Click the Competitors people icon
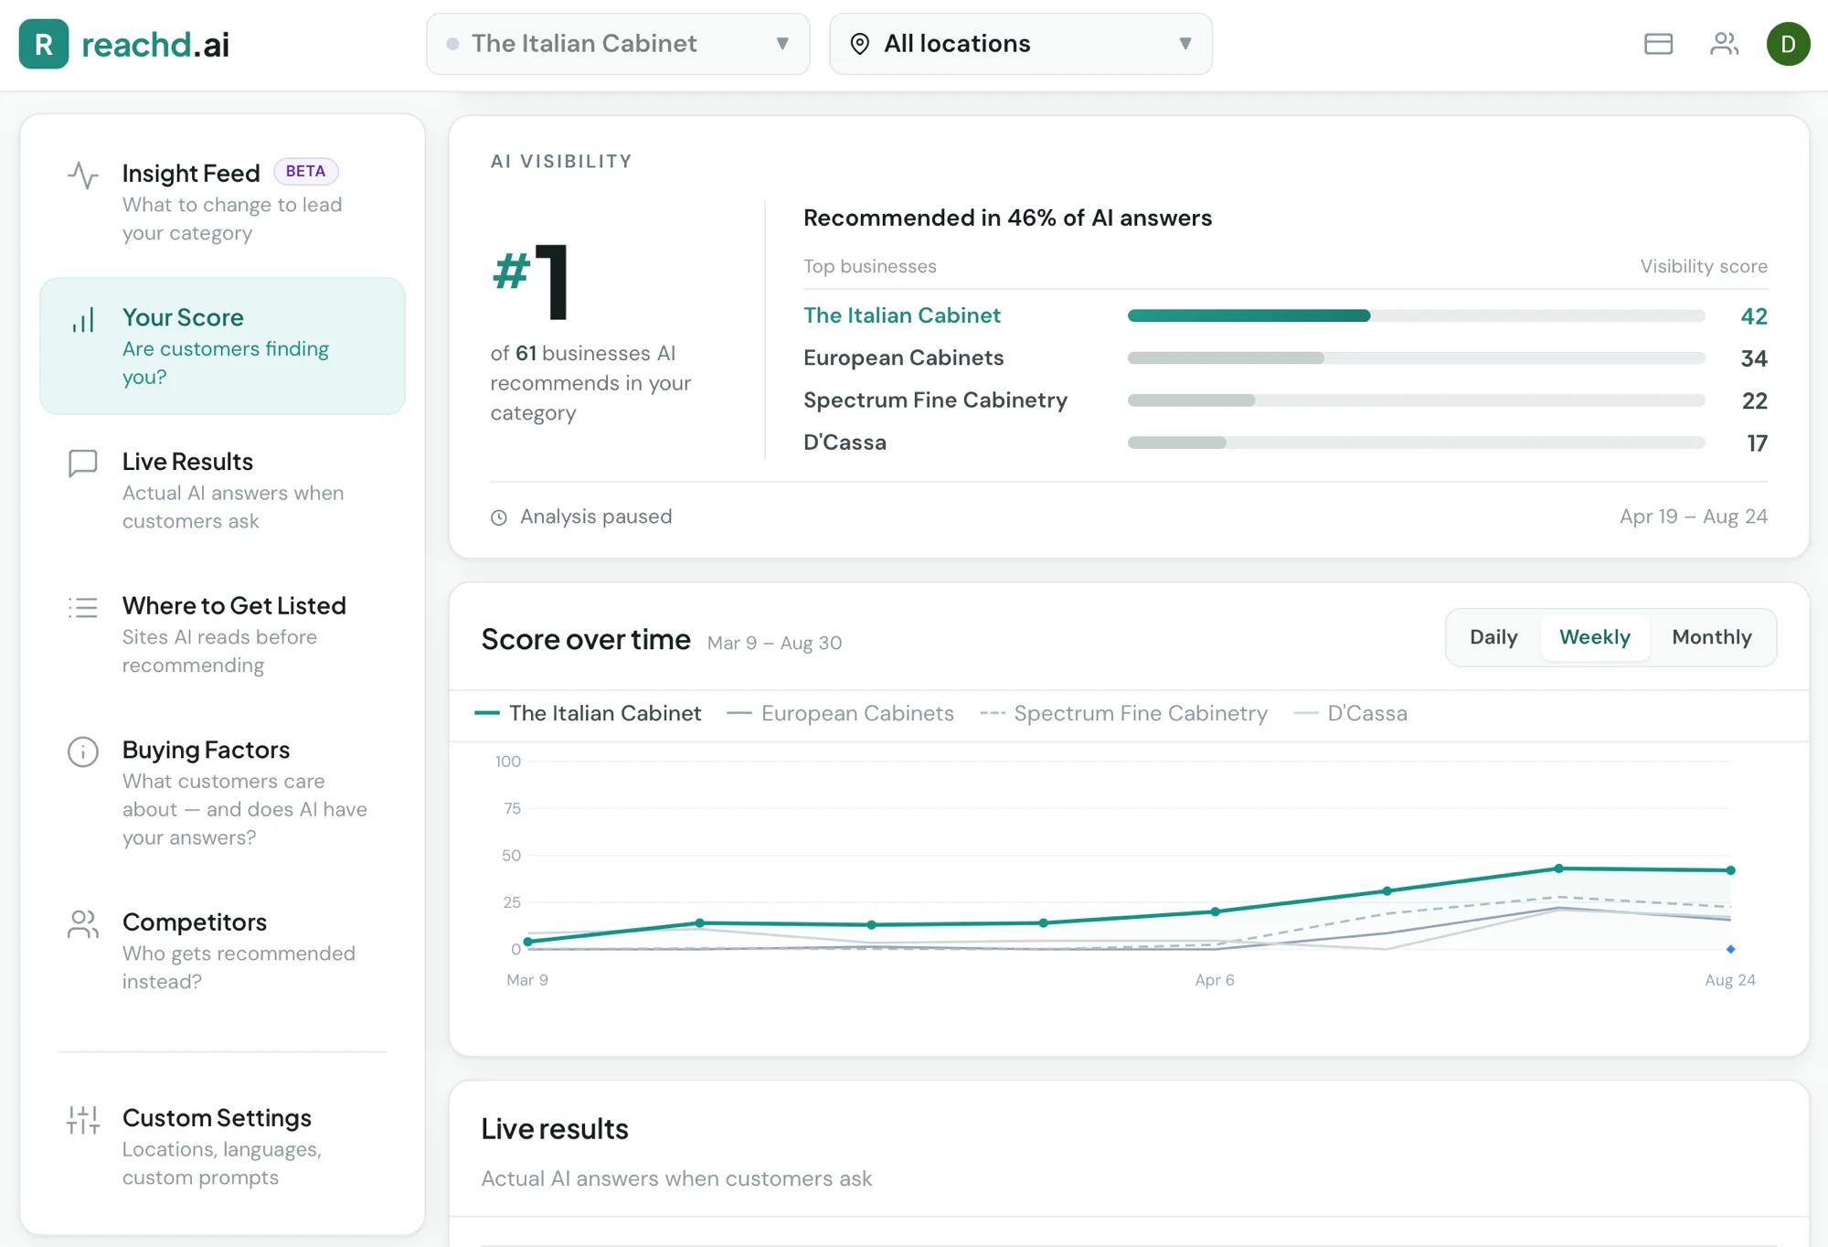This screenshot has height=1247, width=1828. pyautogui.click(x=83, y=924)
